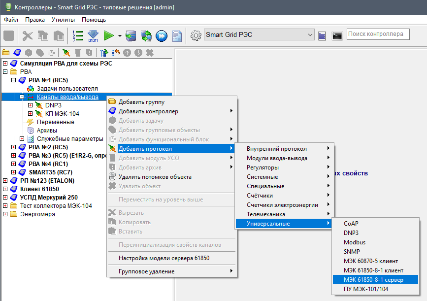Open the black terminal console icon
This screenshot has height=301, width=427.
pyautogui.click(x=337, y=35)
